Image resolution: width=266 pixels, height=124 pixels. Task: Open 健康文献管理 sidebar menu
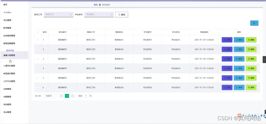point(14,55)
